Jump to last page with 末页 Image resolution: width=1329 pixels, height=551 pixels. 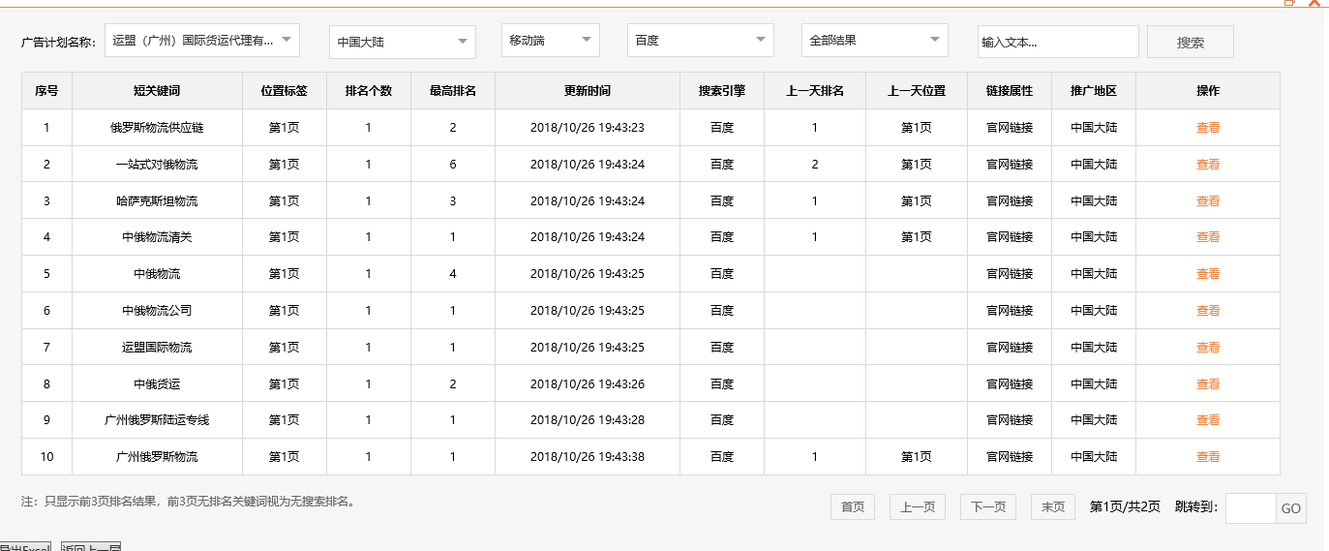tap(1053, 507)
